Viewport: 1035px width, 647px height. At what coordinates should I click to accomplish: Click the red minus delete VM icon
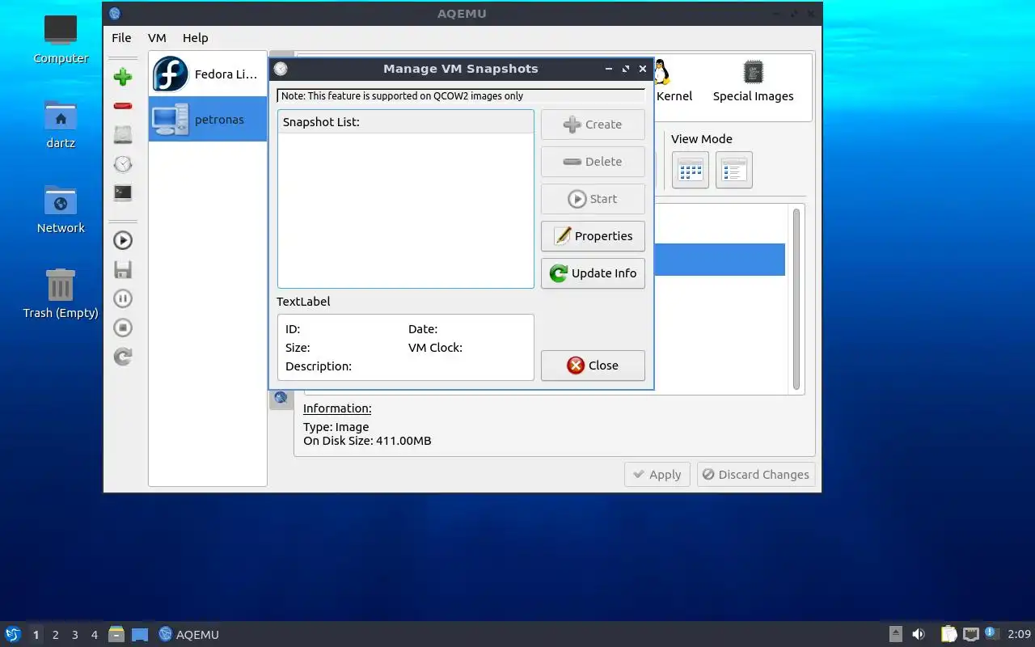click(123, 106)
